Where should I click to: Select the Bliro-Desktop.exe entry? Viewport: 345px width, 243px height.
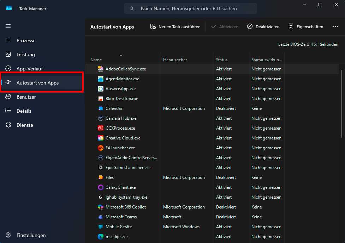[122, 99]
